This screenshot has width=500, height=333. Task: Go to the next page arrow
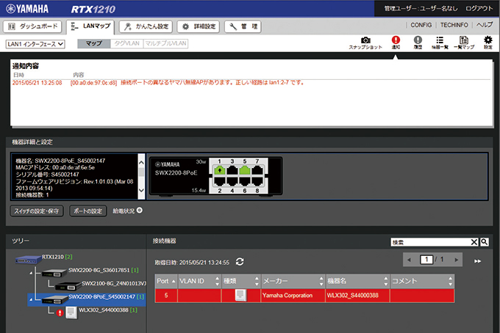[x=457, y=260]
